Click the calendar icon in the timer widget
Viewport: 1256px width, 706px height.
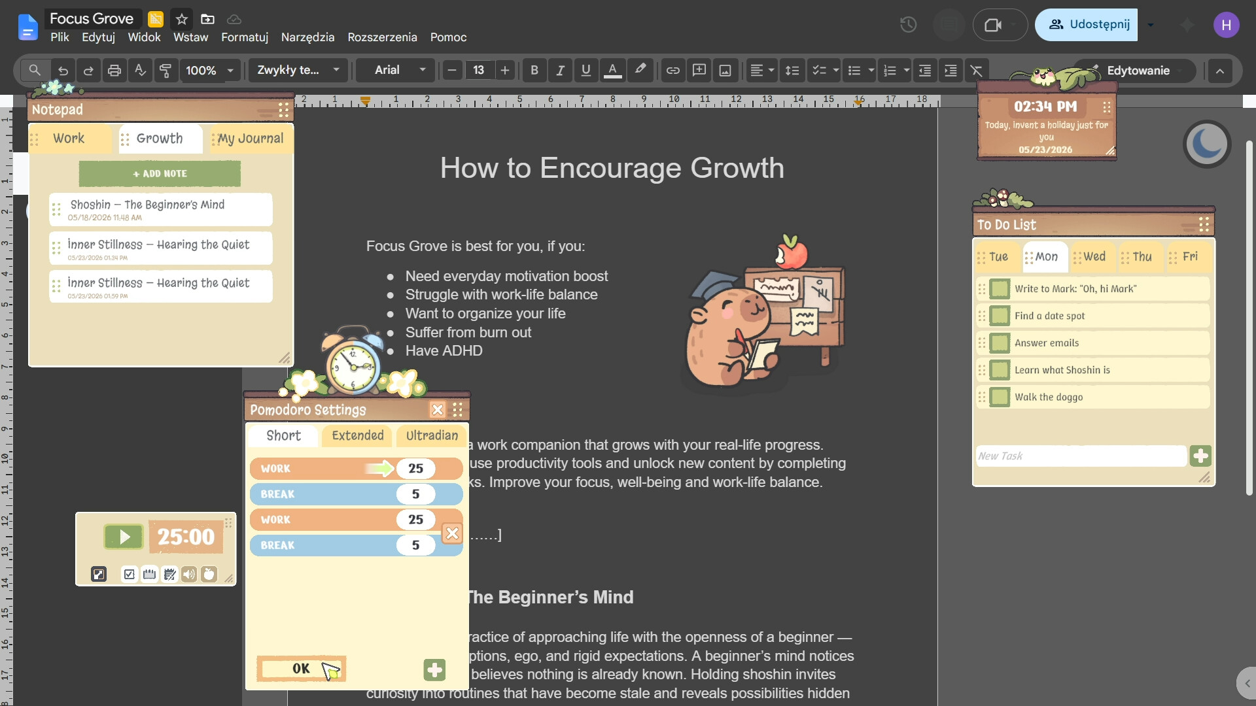pos(150,575)
